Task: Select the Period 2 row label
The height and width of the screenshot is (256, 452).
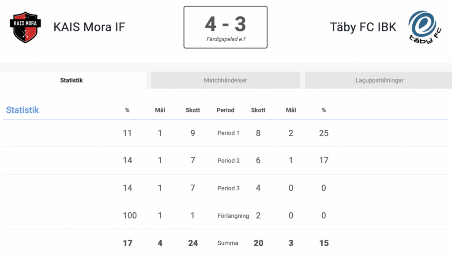Action: [x=229, y=161]
